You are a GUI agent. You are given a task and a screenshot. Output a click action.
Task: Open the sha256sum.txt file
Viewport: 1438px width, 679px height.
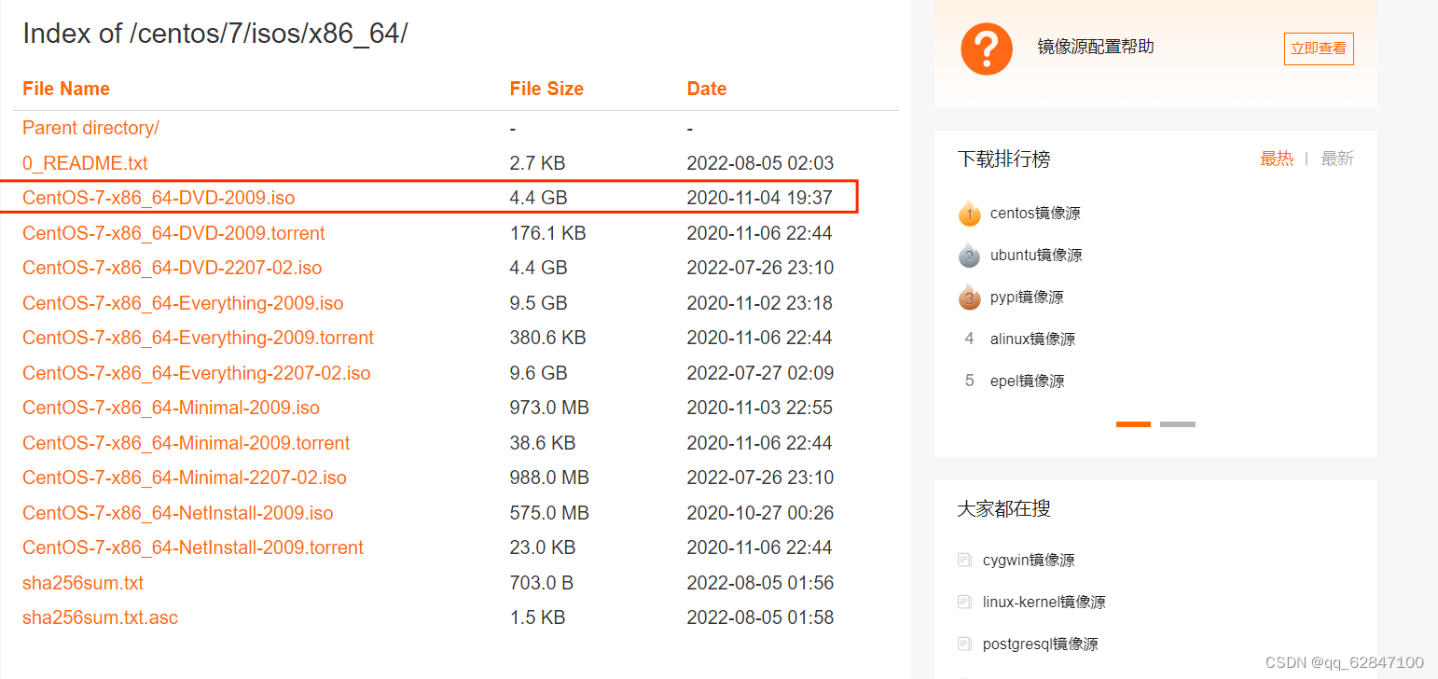pos(83,583)
